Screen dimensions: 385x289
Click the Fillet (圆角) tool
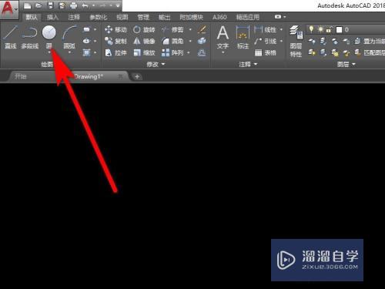(x=172, y=41)
